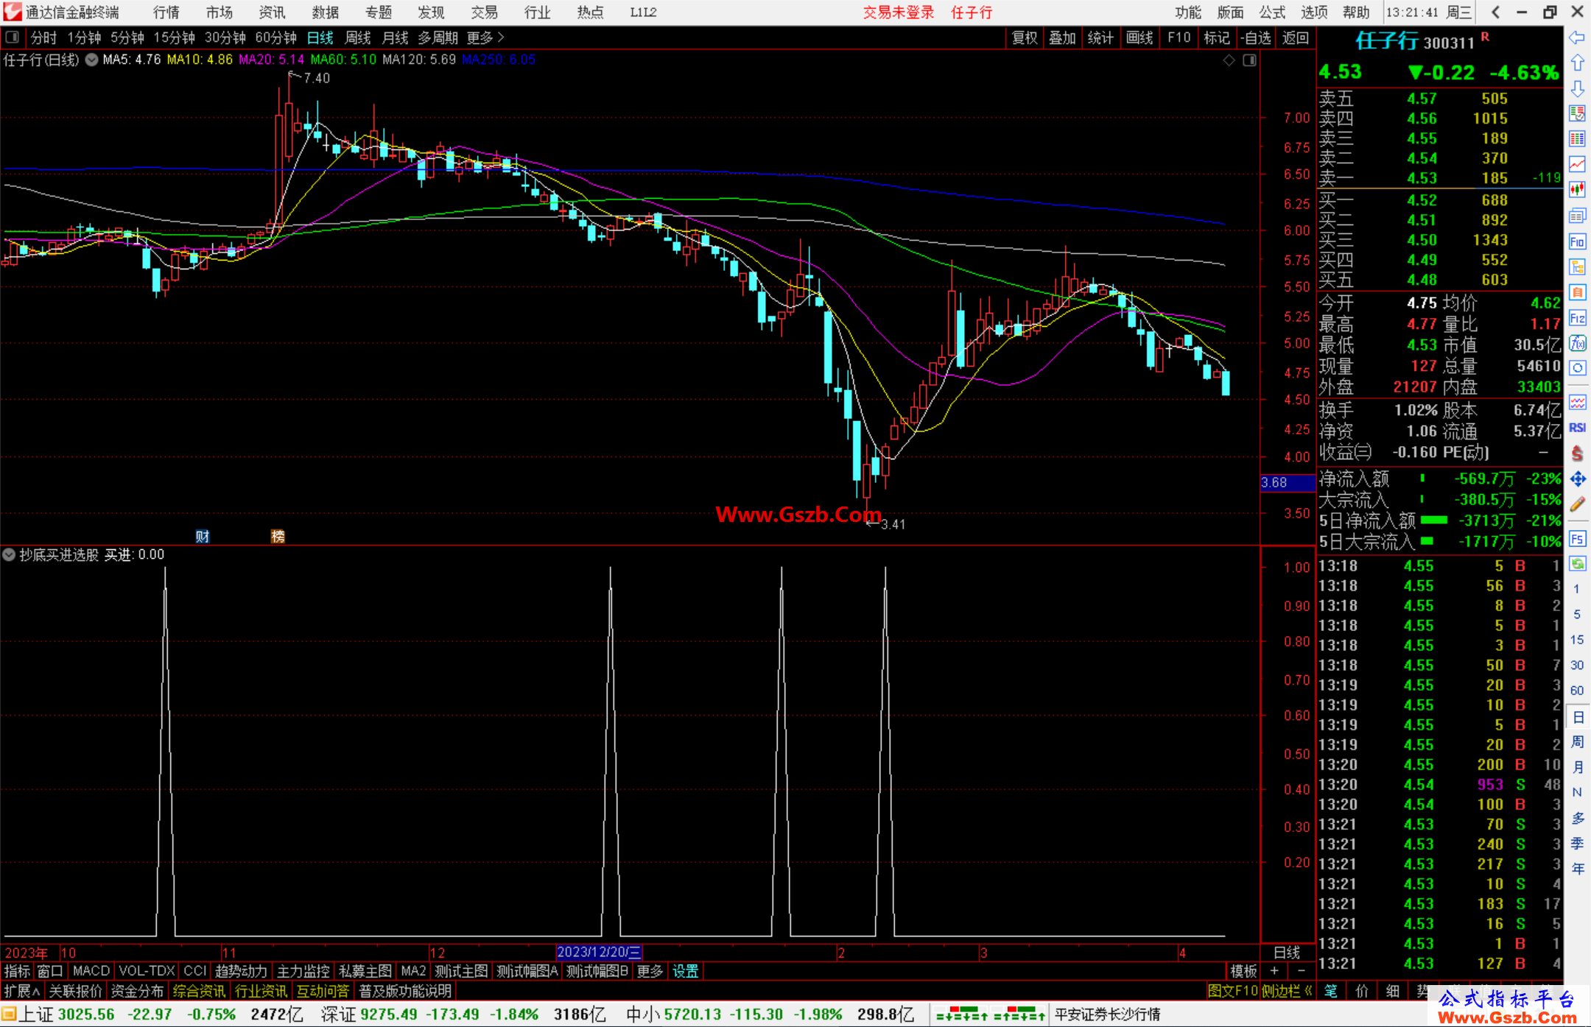This screenshot has height=1027, width=1591.
Task: Click the minus zoom button beside 模板
Action: [1301, 971]
